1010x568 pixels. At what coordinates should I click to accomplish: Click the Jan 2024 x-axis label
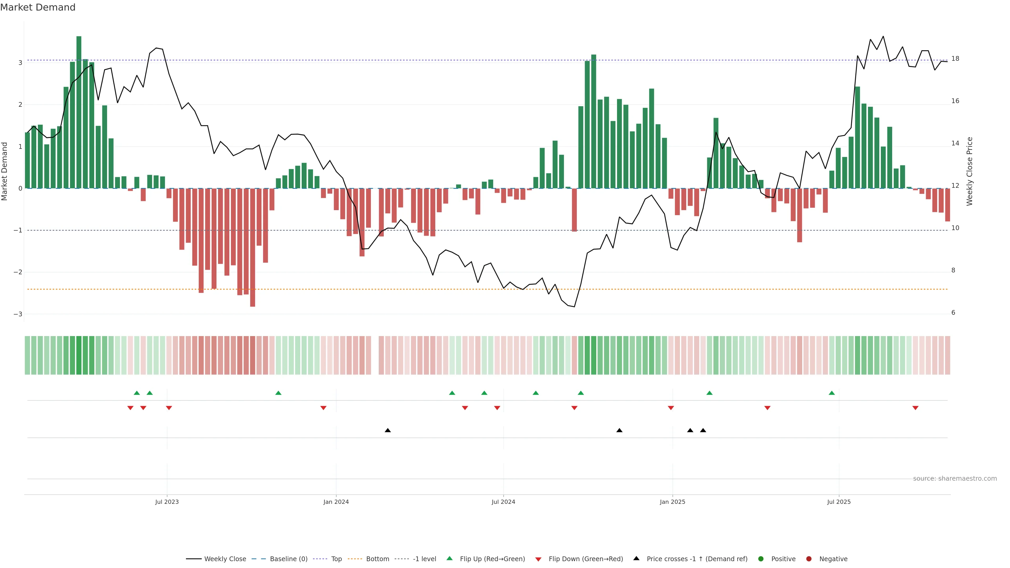[336, 502]
